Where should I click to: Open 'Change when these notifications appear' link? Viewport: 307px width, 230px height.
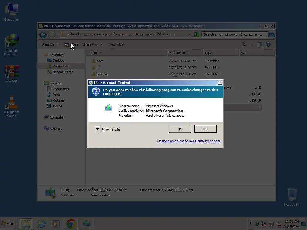189,141
